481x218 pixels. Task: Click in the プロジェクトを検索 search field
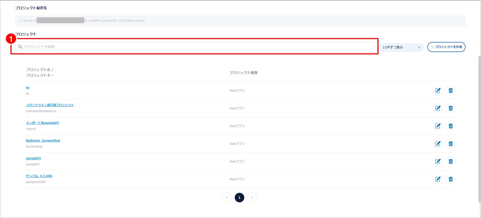click(195, 47)
